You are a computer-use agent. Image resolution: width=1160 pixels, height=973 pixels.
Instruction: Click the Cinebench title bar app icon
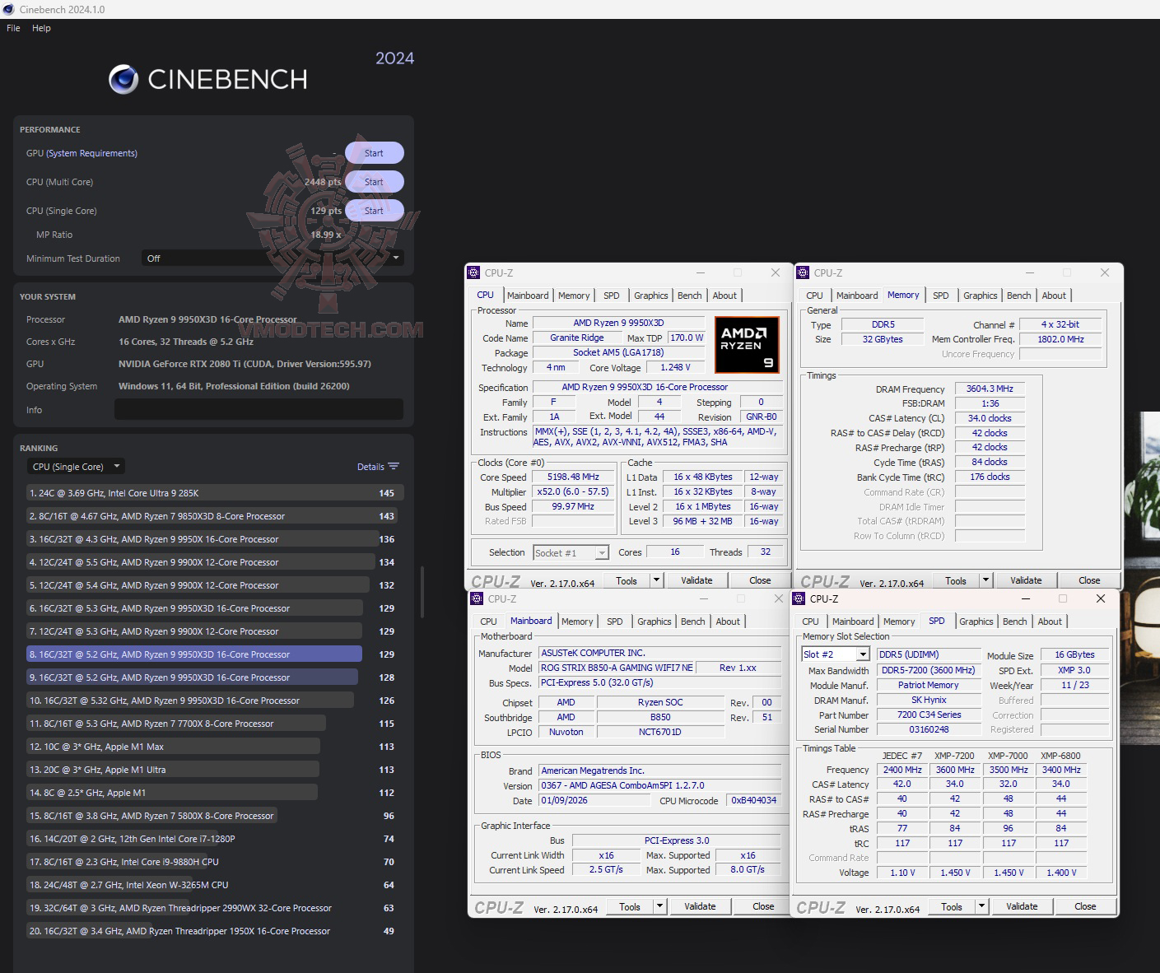click(9, 9)
